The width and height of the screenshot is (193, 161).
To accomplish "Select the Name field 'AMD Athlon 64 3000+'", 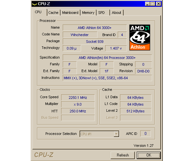I will [95, 28].
